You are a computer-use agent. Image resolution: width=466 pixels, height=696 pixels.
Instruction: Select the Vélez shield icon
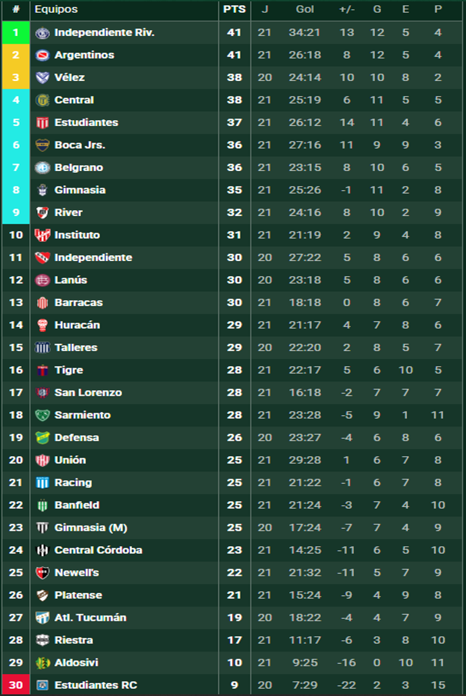pos(42,78)
